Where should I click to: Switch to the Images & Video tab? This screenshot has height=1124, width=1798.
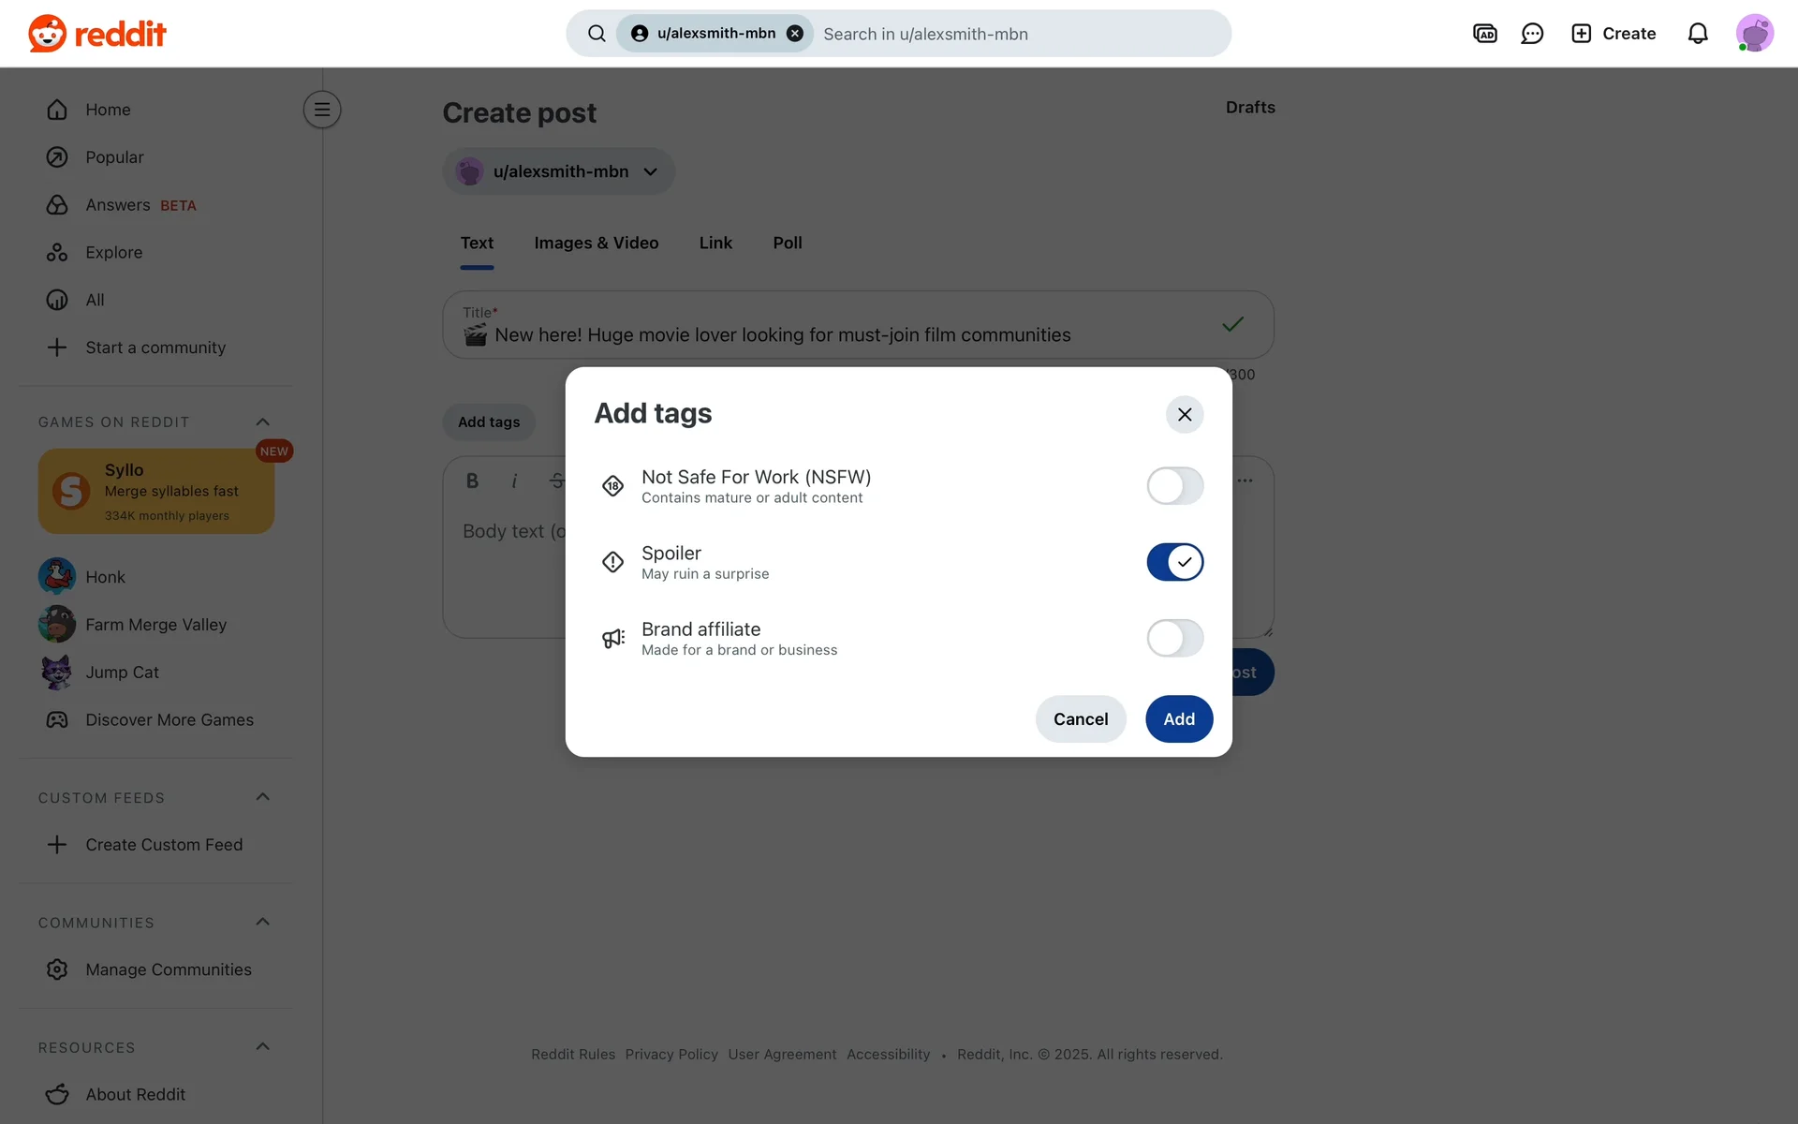(596, 244)
